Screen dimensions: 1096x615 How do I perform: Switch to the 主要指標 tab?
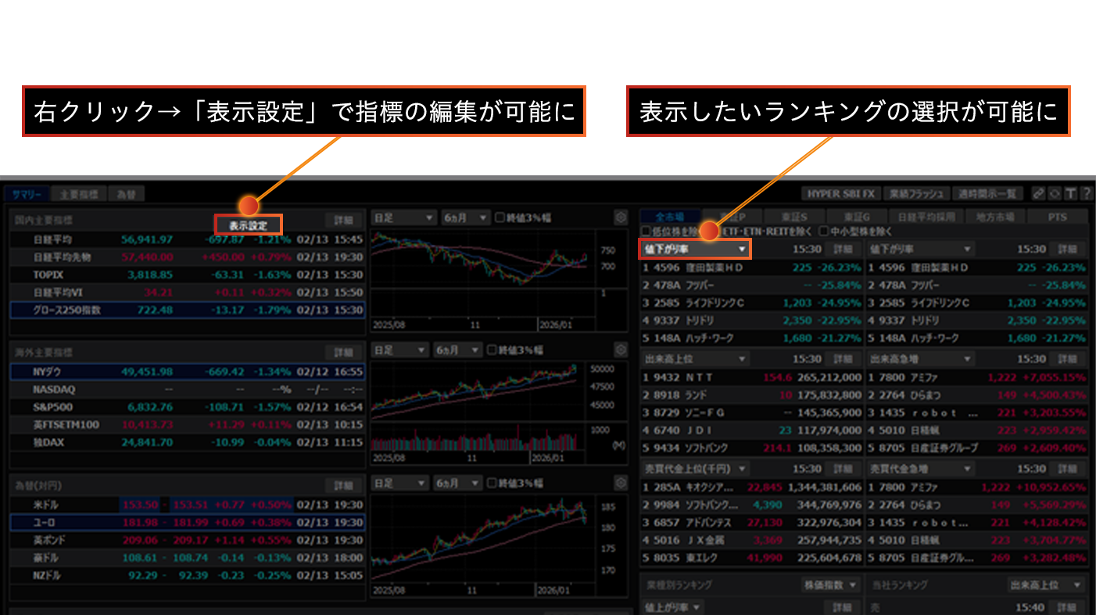point(78,194)
